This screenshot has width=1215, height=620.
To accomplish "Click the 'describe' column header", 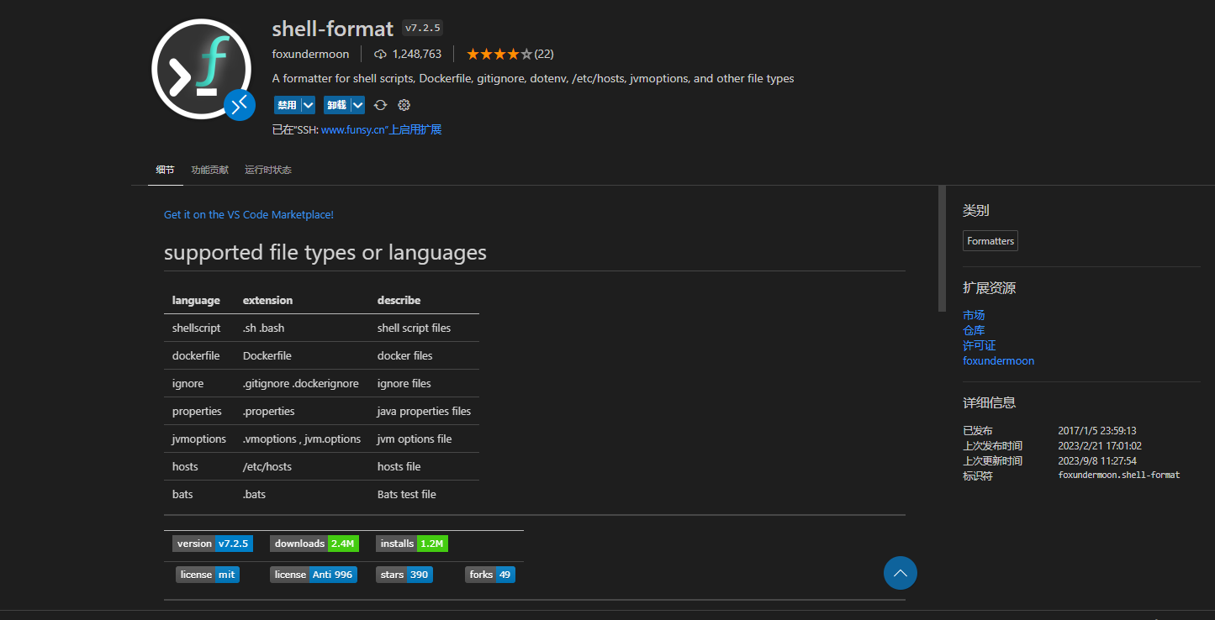I will 399,300.
